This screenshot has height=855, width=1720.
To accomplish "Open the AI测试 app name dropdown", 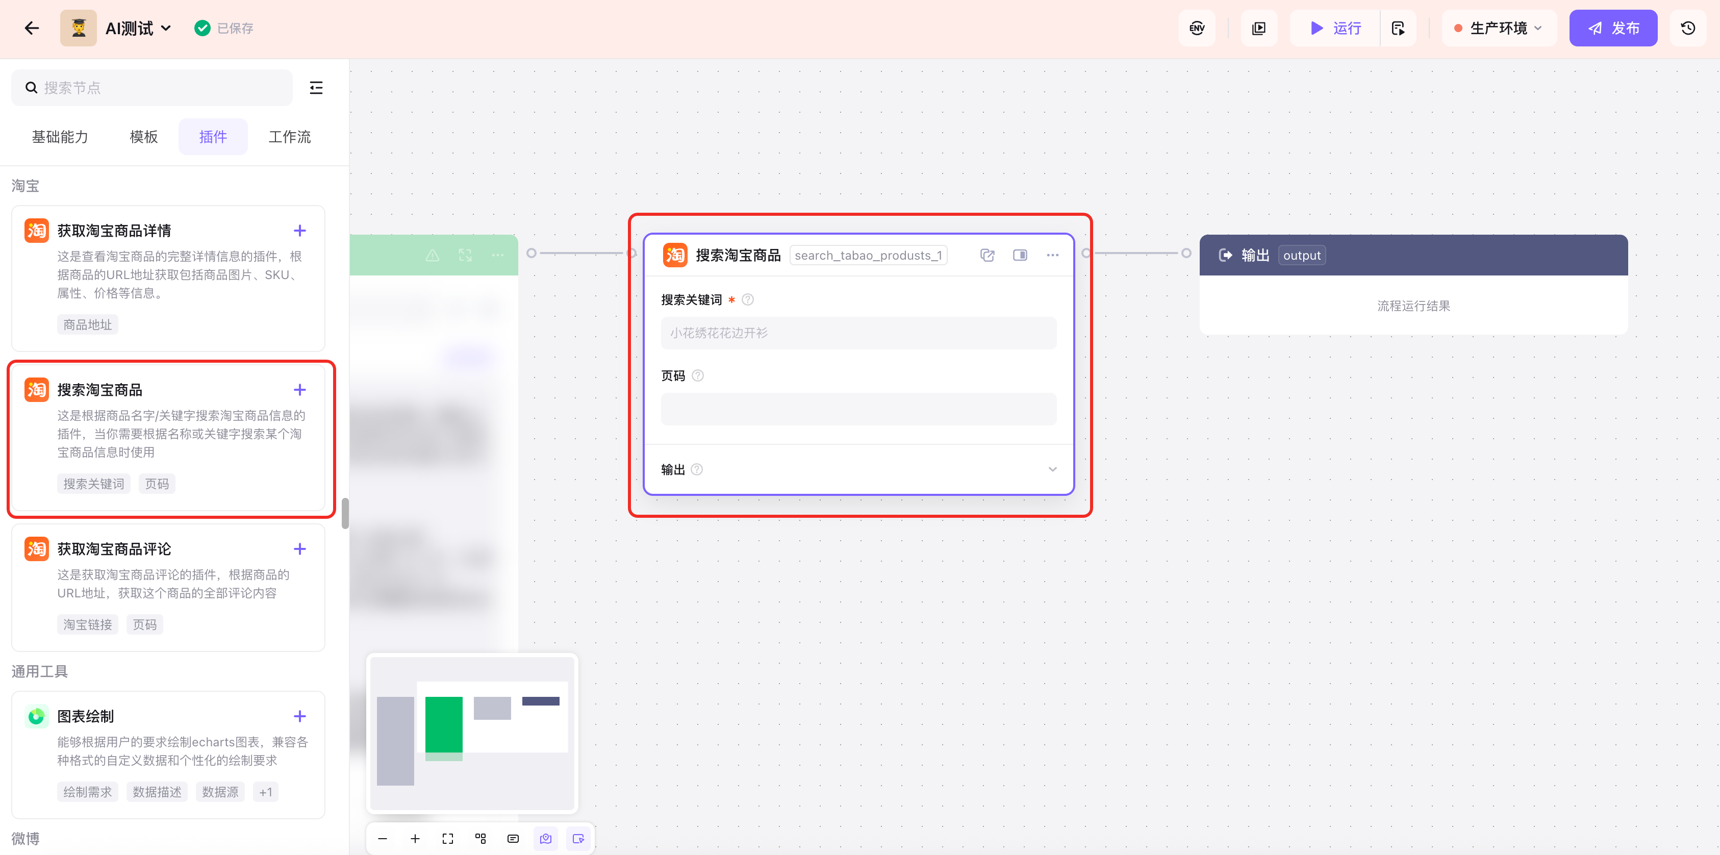I will (138, 28).
